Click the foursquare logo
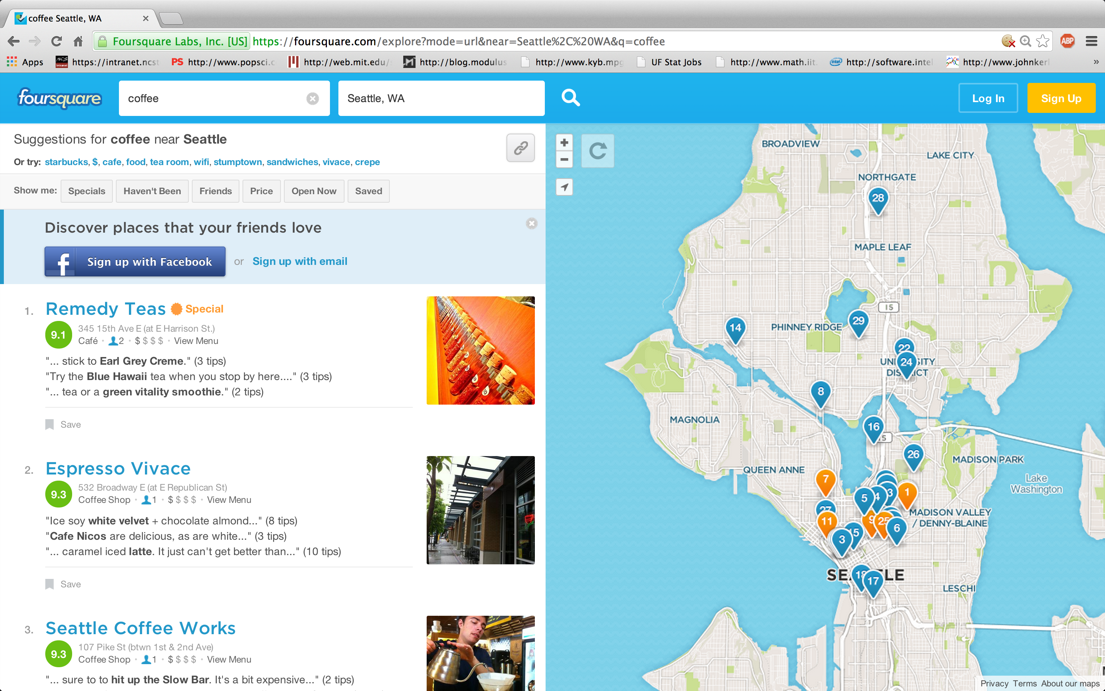This screenshot has width=1105, height=691. [x=59, y=98]
